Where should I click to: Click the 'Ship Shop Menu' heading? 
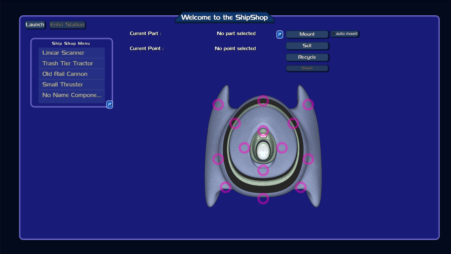pos(71,43)
